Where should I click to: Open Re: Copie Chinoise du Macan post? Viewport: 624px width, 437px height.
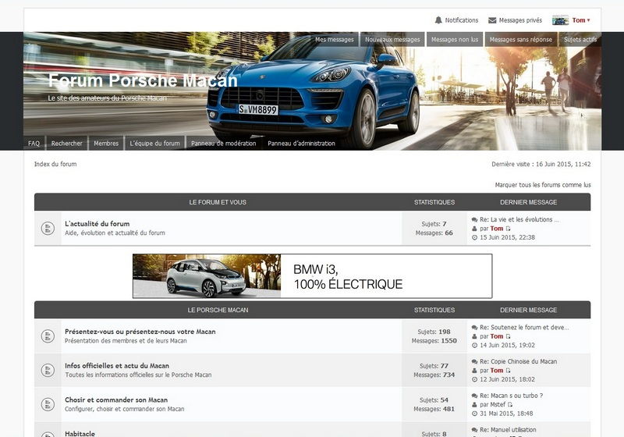518,361
